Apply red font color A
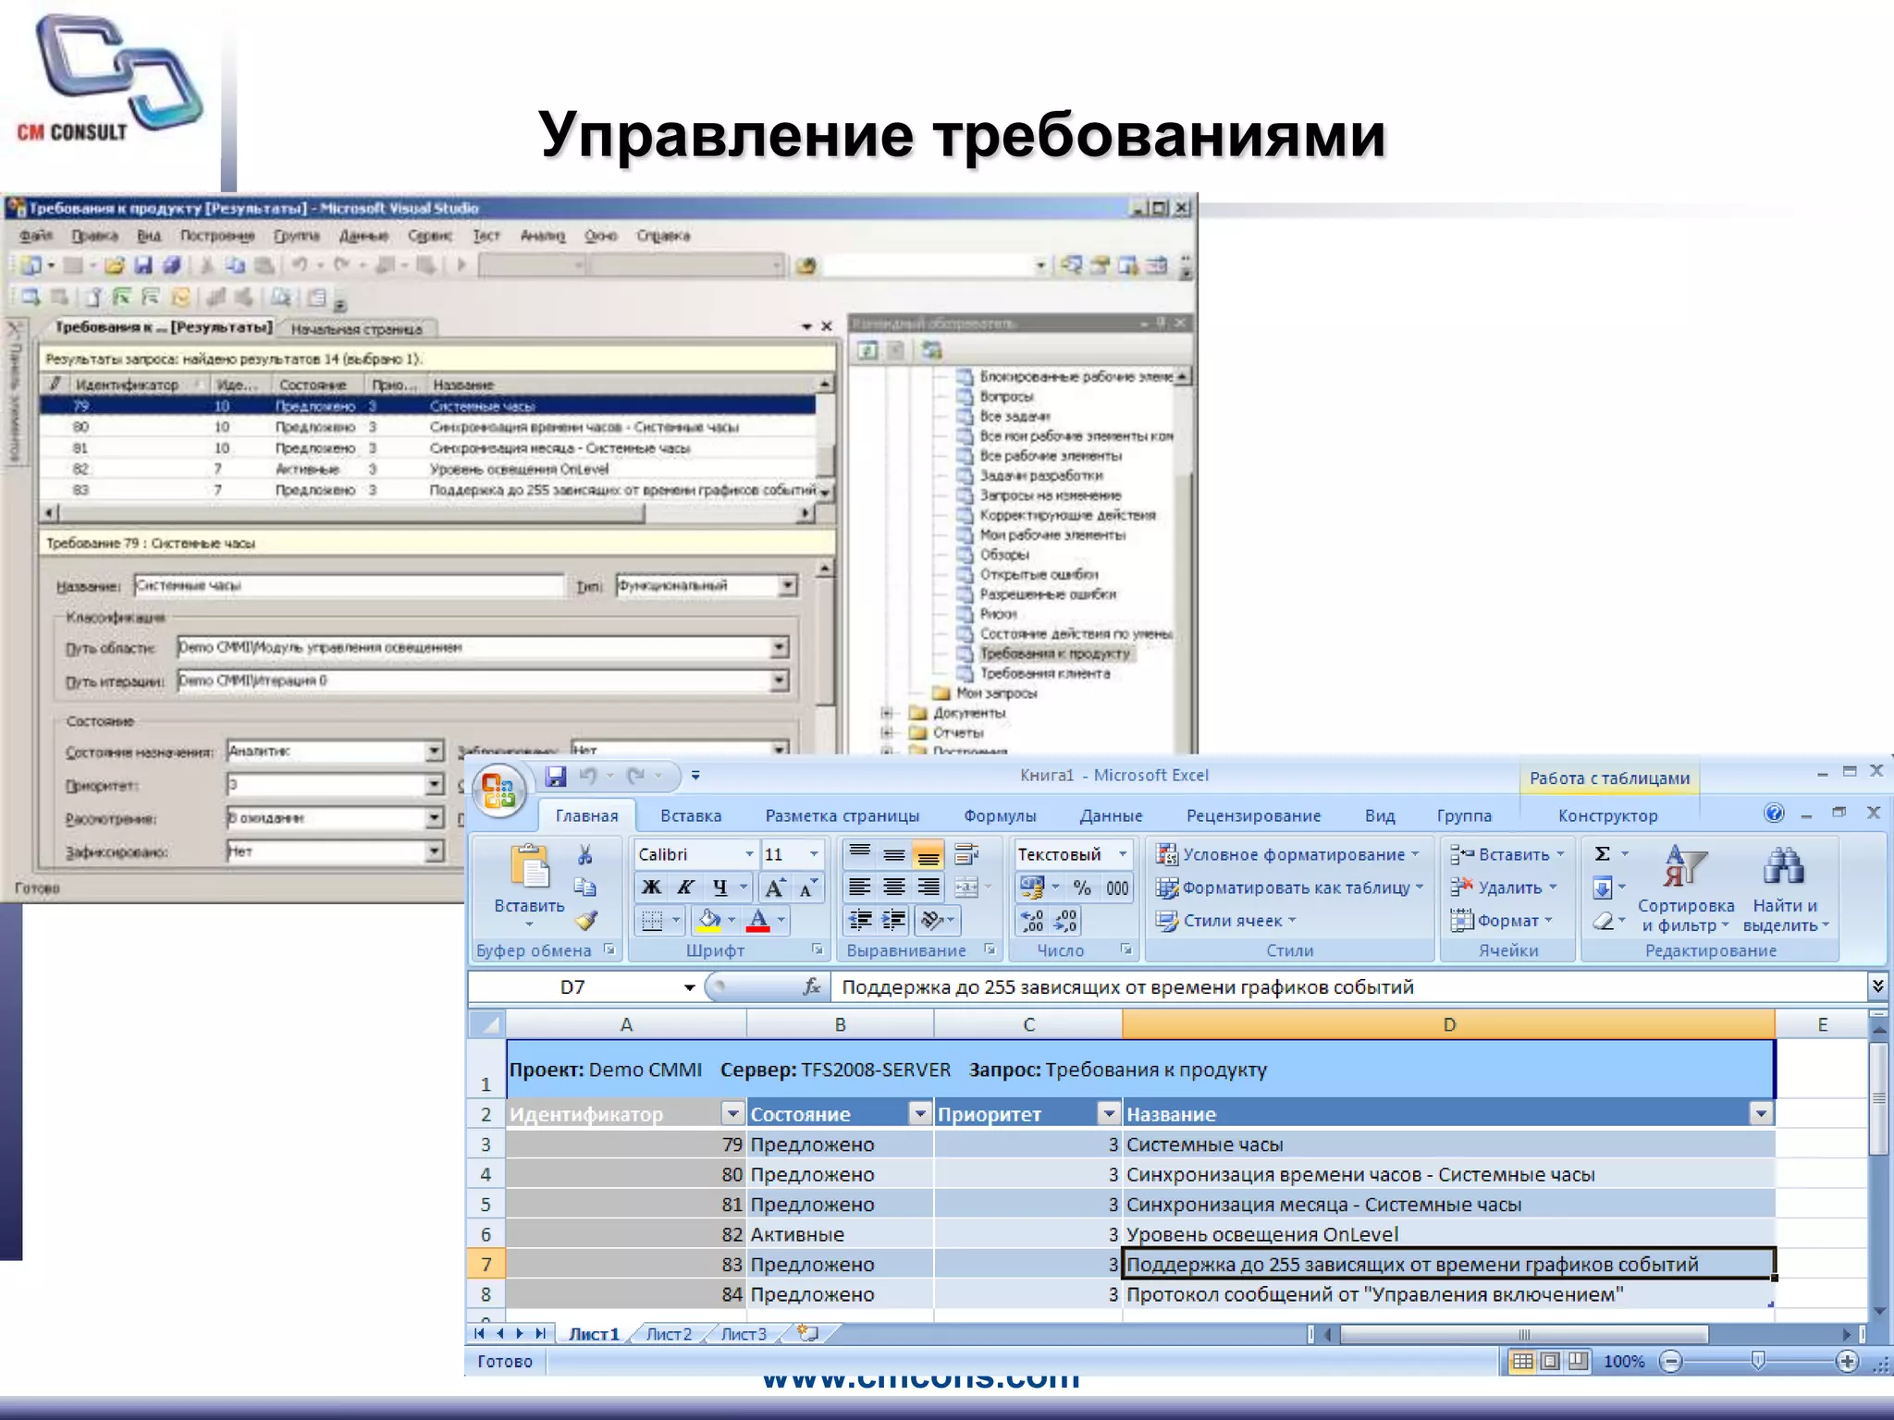Screen dimensions: 1894x1420 coord(758,921)
